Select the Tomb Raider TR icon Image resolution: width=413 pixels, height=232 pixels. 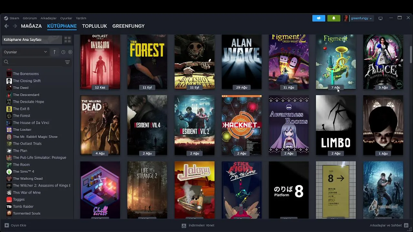point(9,207)
